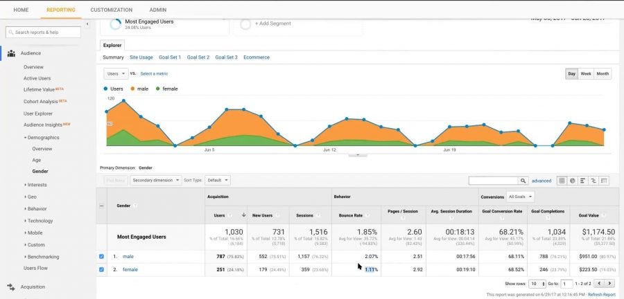The height and width of the screenshot is (299, 624).
Task: Click the advanced filter link
Action: [x=541, y=181]
